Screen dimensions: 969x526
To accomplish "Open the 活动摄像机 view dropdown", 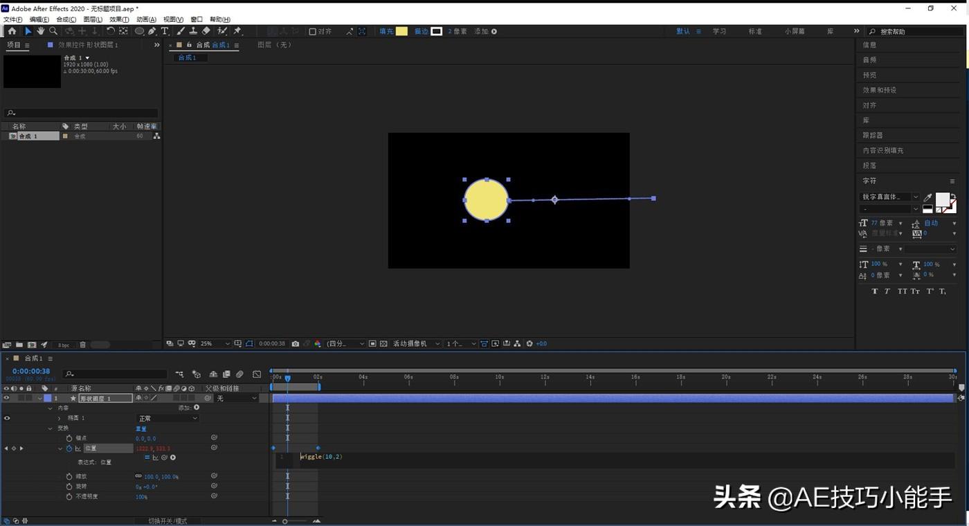I will point(417,343).
